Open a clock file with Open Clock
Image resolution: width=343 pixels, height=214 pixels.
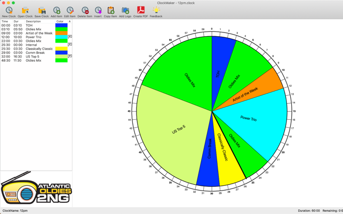click(x=25, y=11)
